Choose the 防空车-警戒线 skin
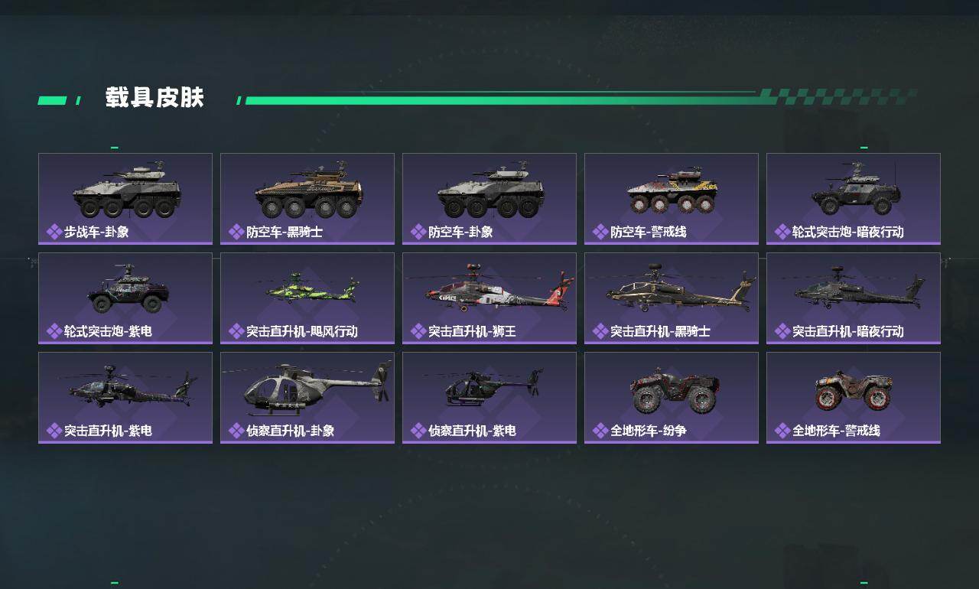This screenshot has width=979, height=589. coord(672,199)
